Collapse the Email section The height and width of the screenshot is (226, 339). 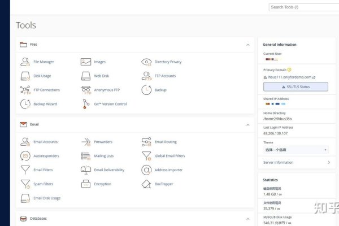(x=247, y=125)
